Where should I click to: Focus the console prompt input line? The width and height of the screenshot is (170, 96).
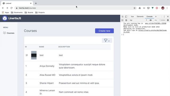coord(146,34)
